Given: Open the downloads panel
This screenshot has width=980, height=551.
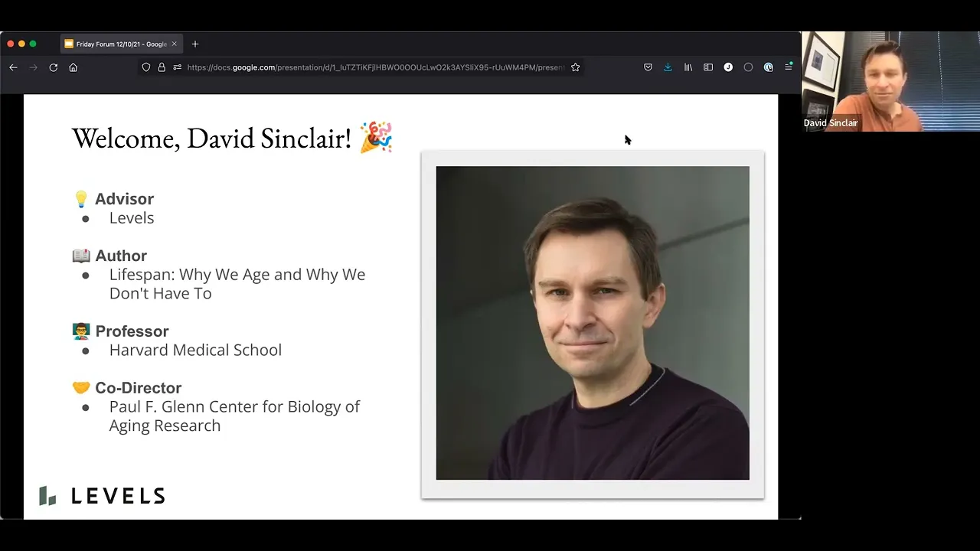Looking at the screenshot, I should (668, 67).
